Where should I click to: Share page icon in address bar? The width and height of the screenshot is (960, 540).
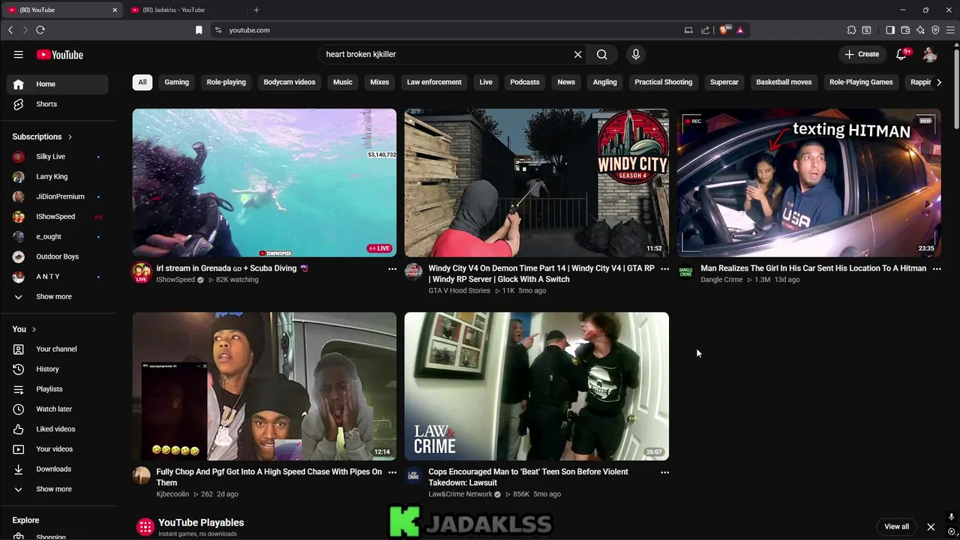coord(705,30)
